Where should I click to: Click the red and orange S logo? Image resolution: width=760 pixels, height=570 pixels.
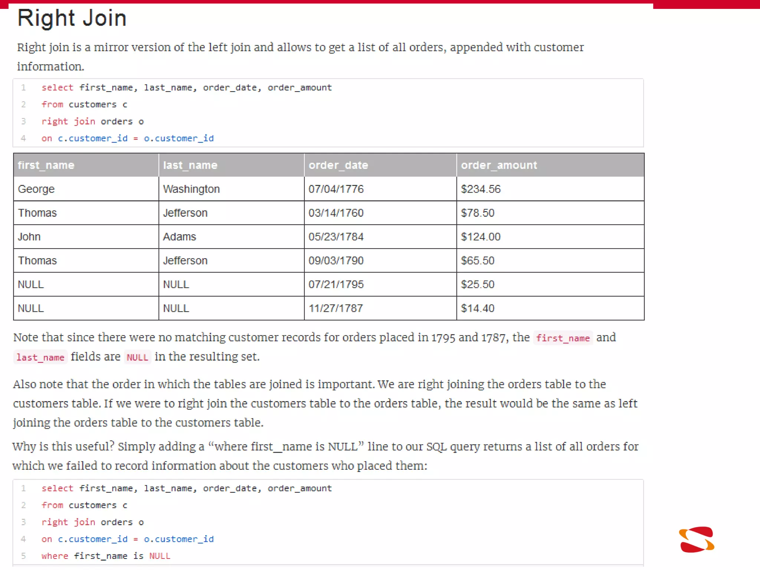click(x=697, y=539)
